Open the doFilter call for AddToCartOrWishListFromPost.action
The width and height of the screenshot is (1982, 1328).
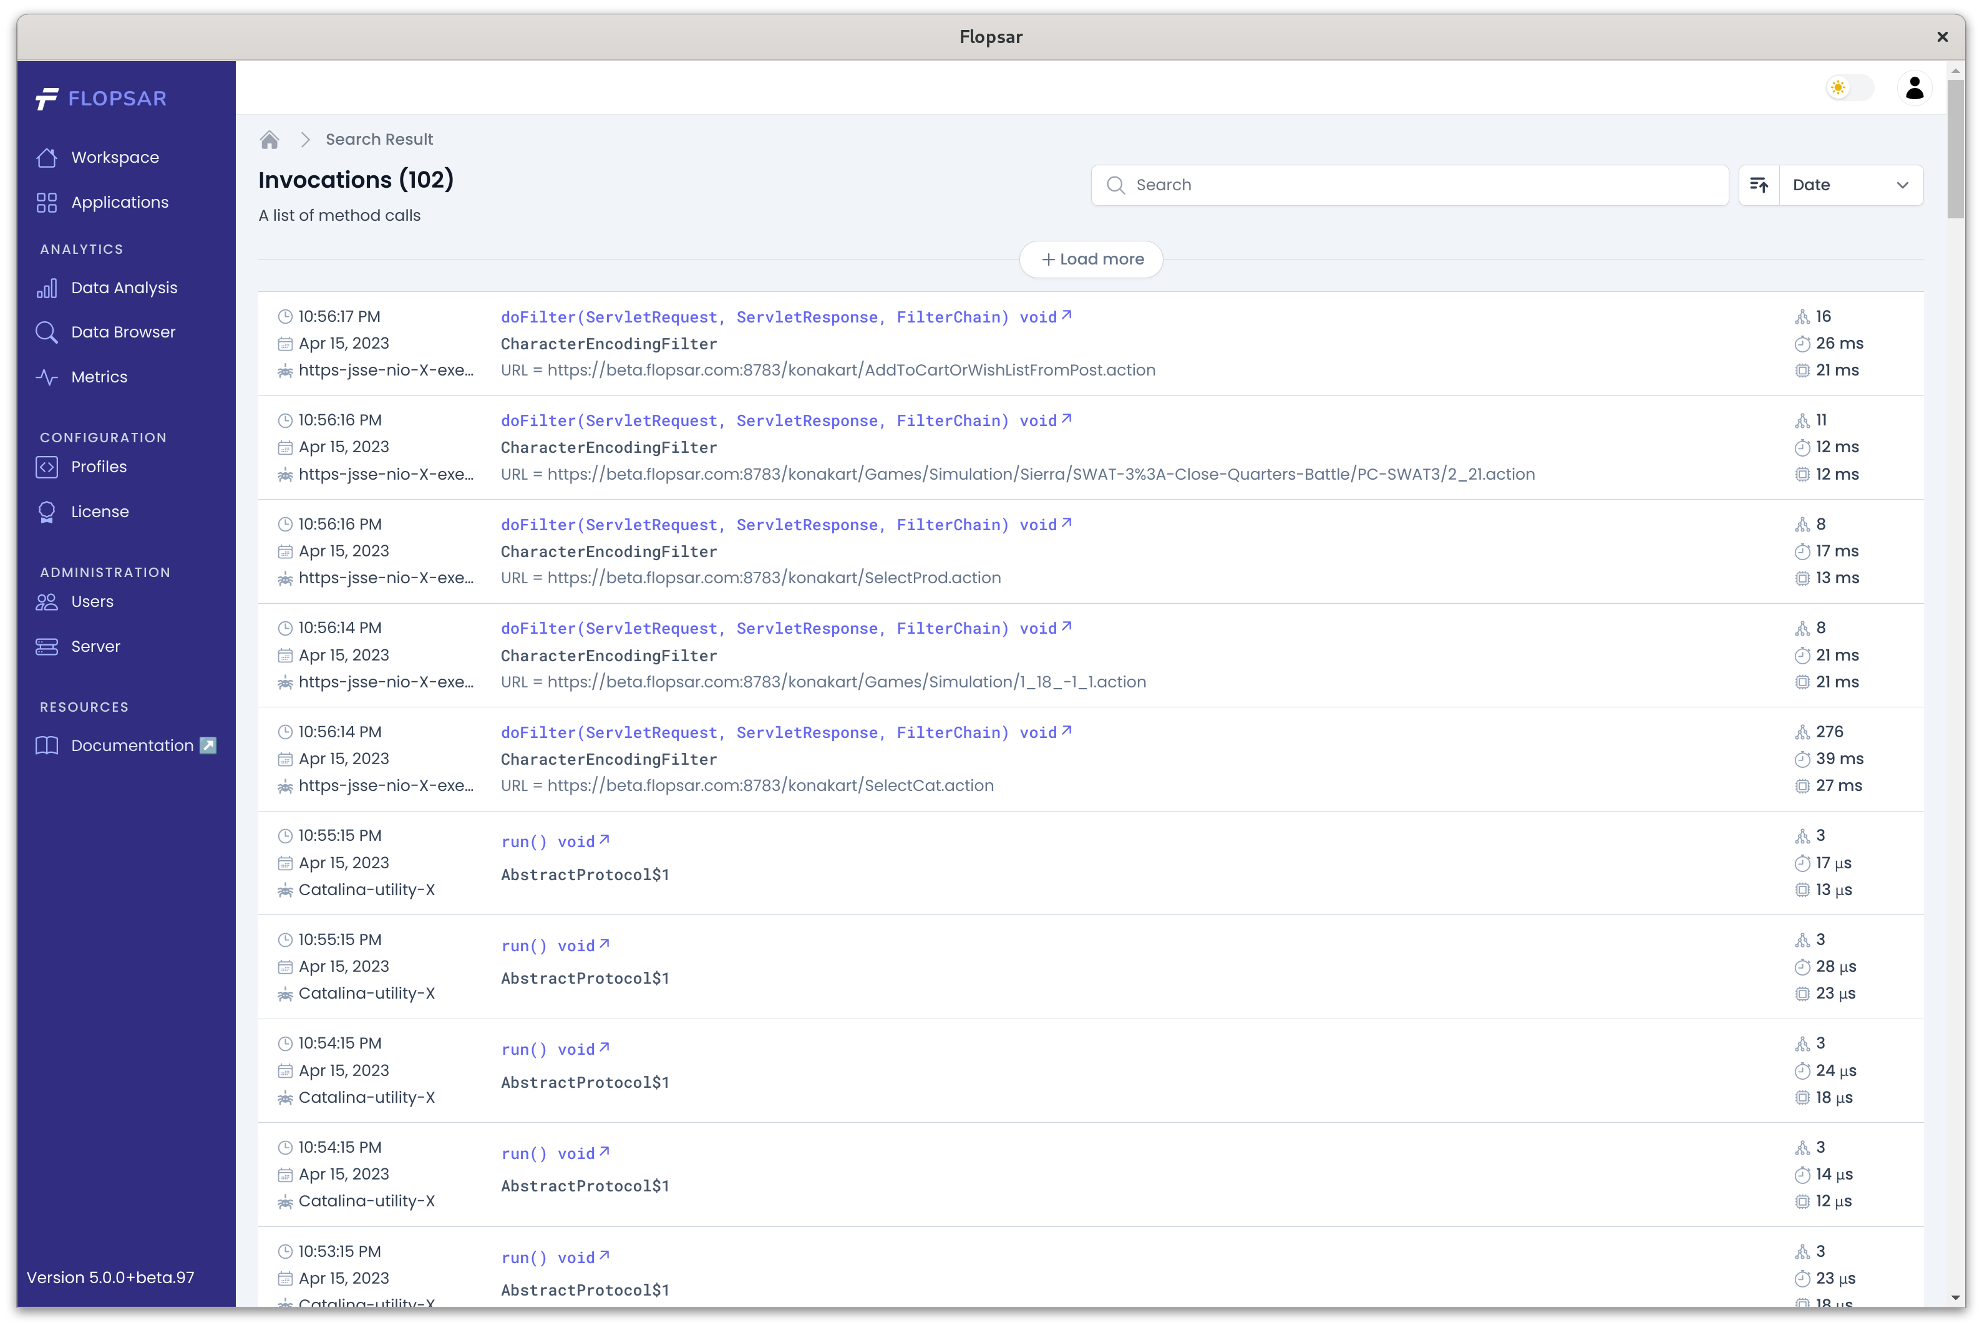point(785,317)
